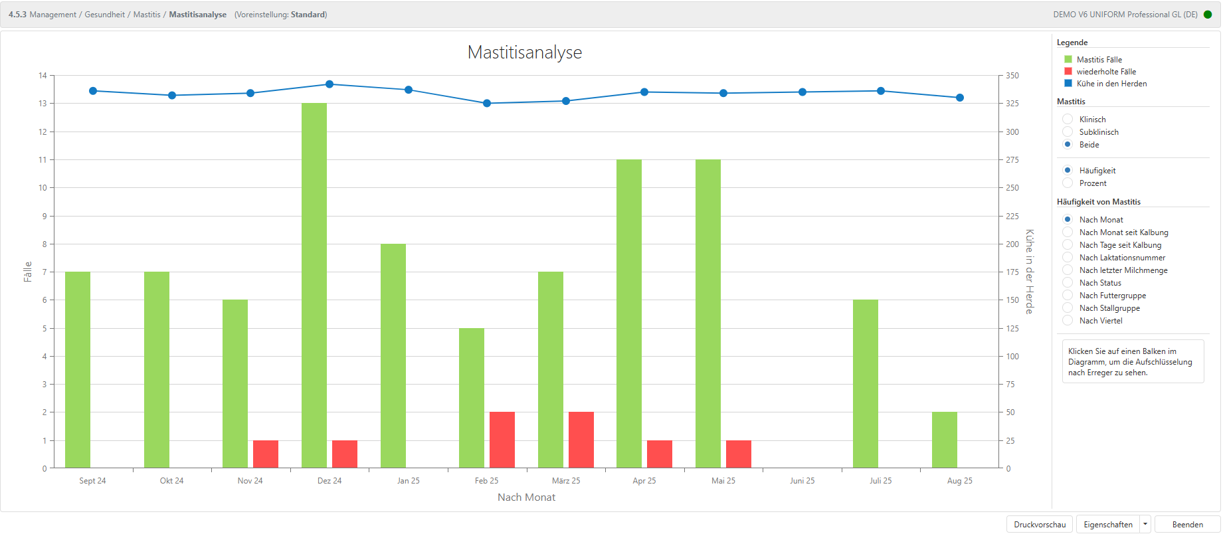Open the Eigenschaften properties button

[x=1107, y=525]
